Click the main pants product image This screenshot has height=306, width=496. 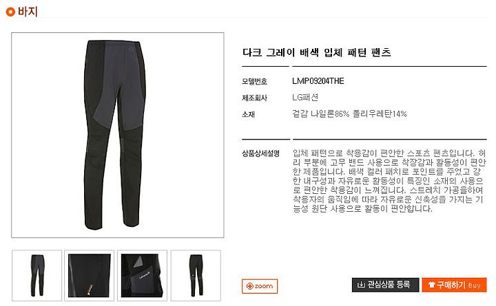pyautogui.click(x=118, y=135)
